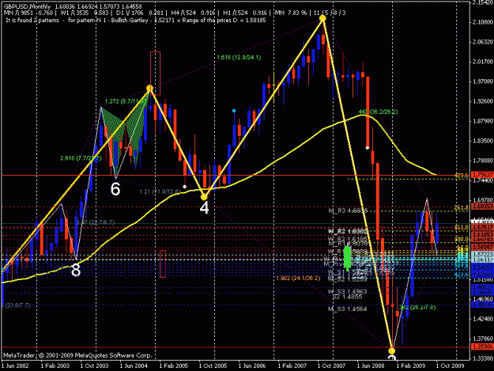
Task: Click the cyan diamond marker above 2006 candle
Action: click(x=234, y=111)
